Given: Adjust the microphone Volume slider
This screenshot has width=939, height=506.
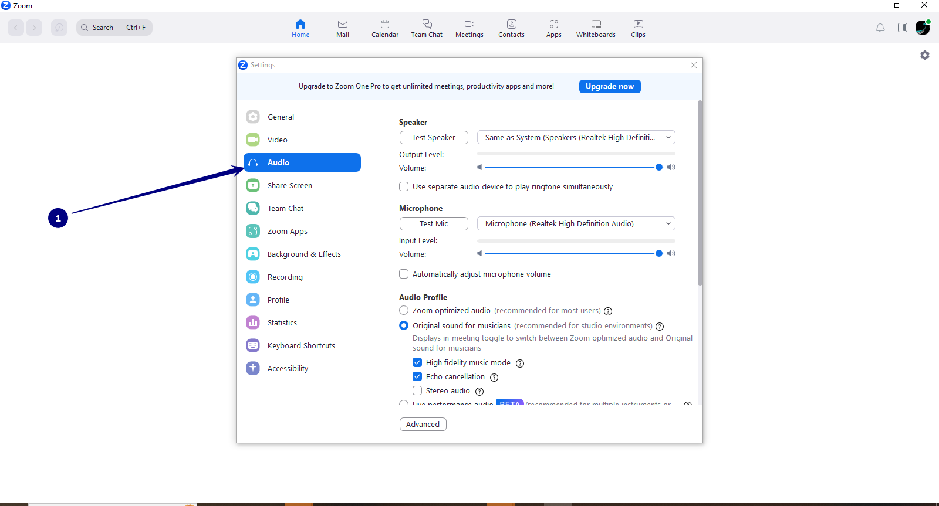Looking at the screenshot, I should pyautogui.click(x=572, y=253).
